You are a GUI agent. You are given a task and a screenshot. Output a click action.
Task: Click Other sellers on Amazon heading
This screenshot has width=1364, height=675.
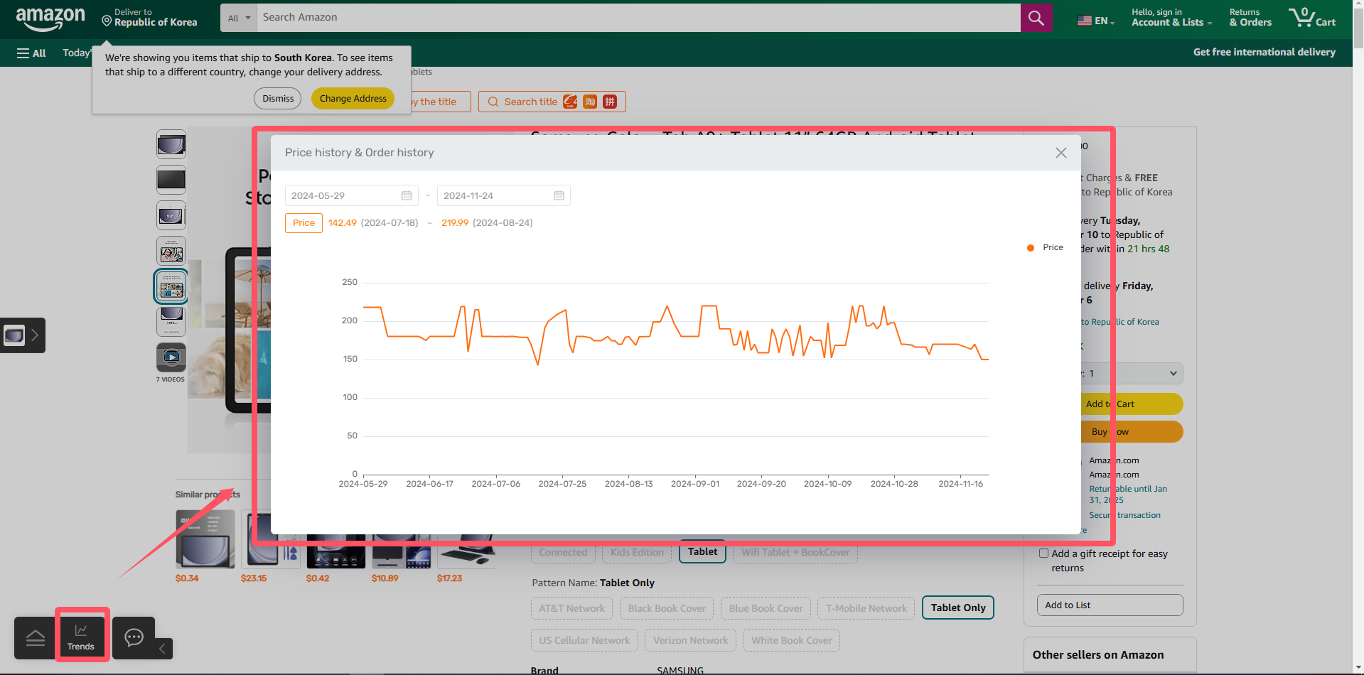point(1098,655)
